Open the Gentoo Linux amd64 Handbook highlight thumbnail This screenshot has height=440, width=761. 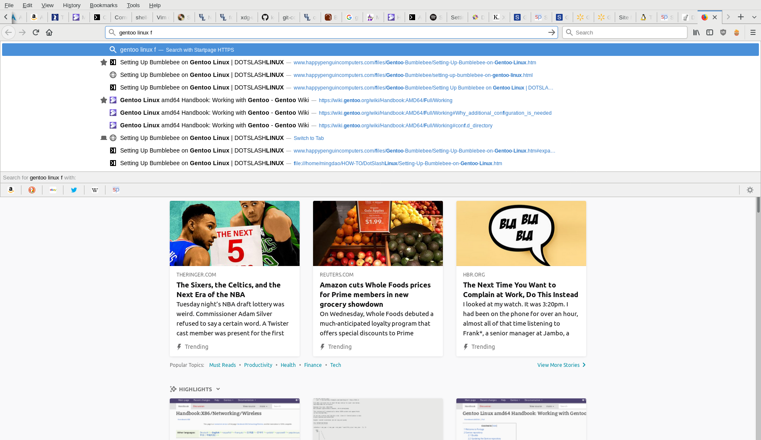pyautogui.click(x=521, y=419)
